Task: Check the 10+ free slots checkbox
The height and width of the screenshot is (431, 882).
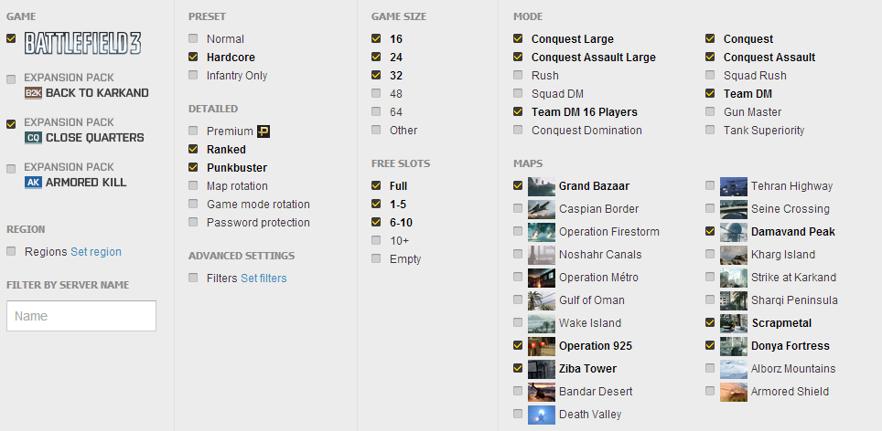Action: point(376,240)
